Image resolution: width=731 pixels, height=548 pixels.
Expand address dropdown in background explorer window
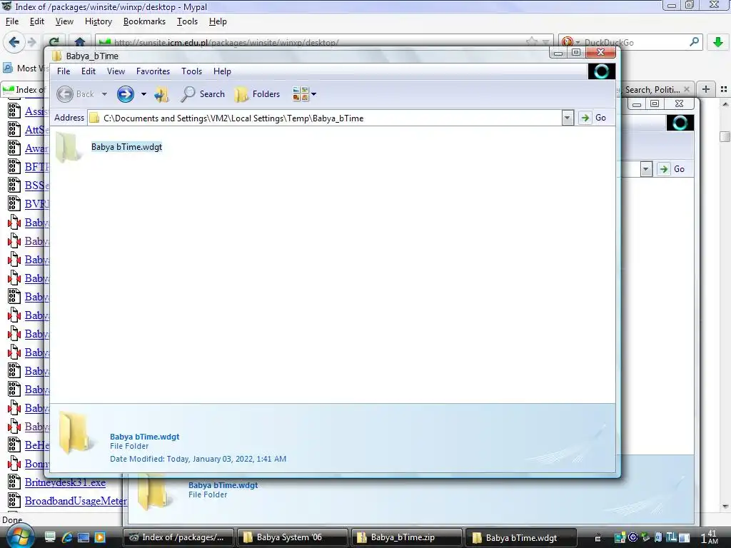645,169
